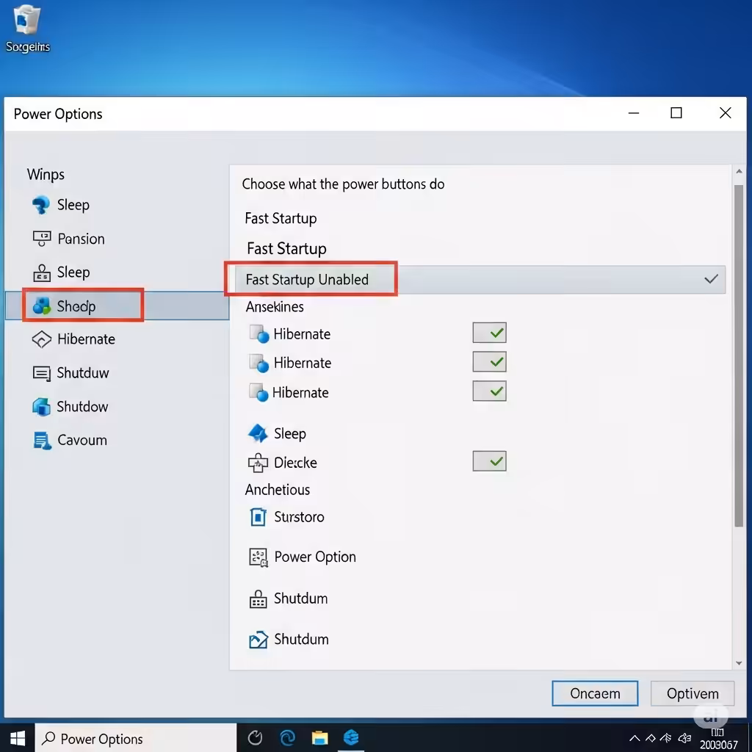This screenshot has width=752, height=752.
Task: Launch Edge from the taskbar
Action: click(x=287, y=737)
